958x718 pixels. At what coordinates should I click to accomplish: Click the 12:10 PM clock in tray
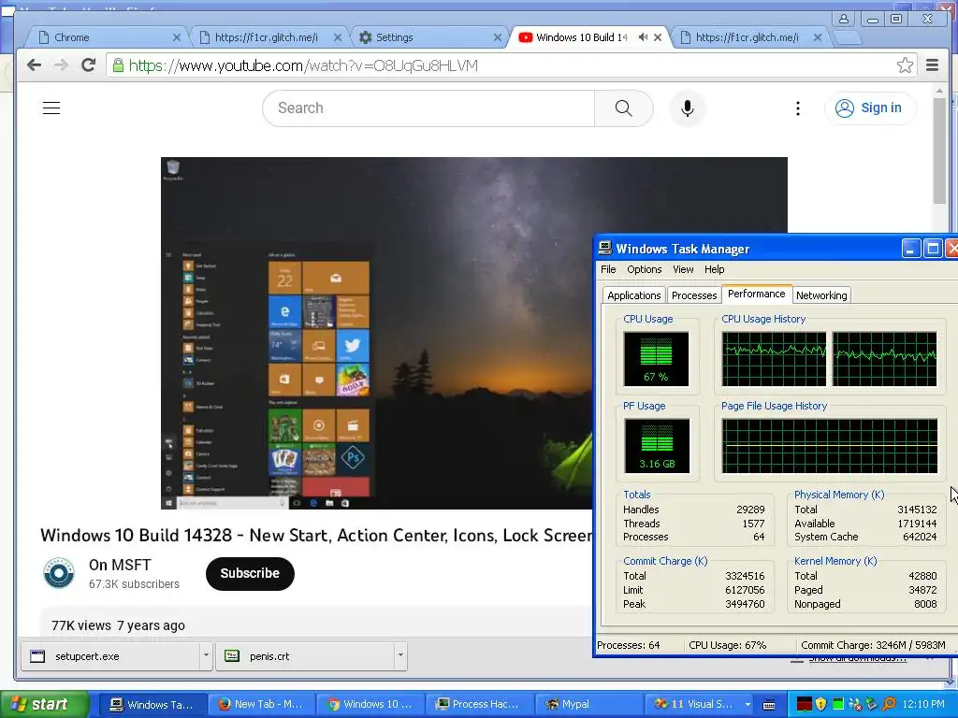click(x=922, y=704)
